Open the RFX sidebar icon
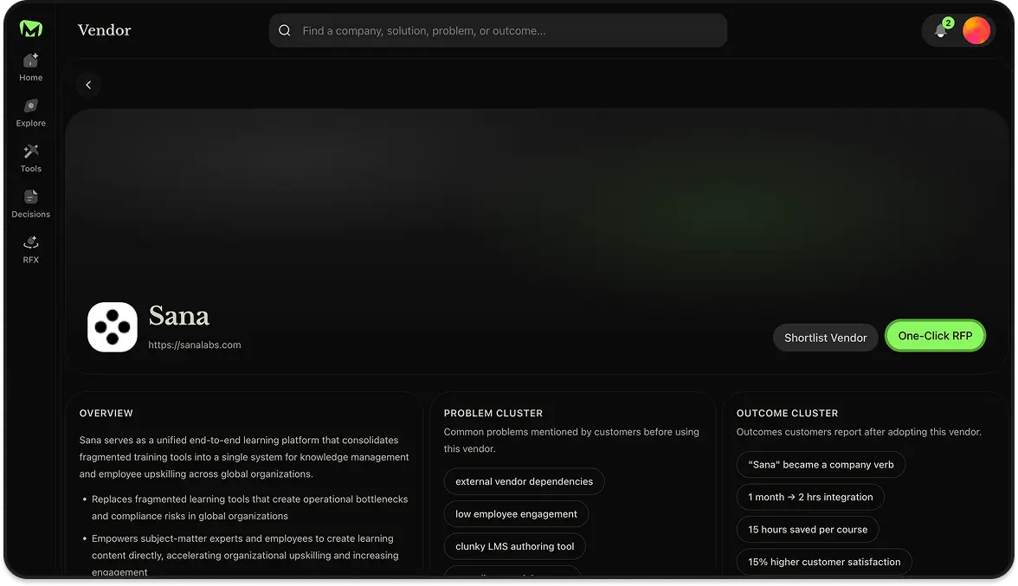Image resolution: width=1018 pixels, height=586 pixels. pos(31,243)
